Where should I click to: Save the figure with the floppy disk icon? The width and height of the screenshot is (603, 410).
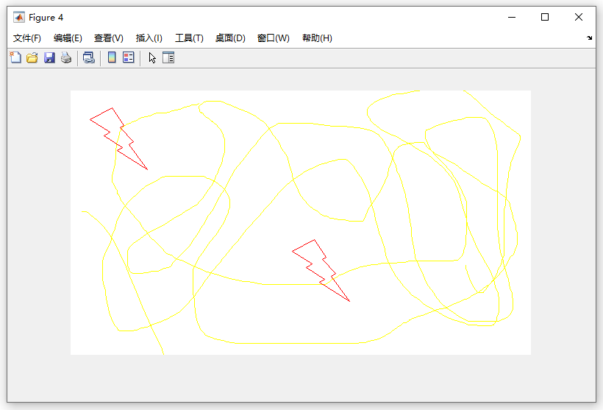point(49,57)
